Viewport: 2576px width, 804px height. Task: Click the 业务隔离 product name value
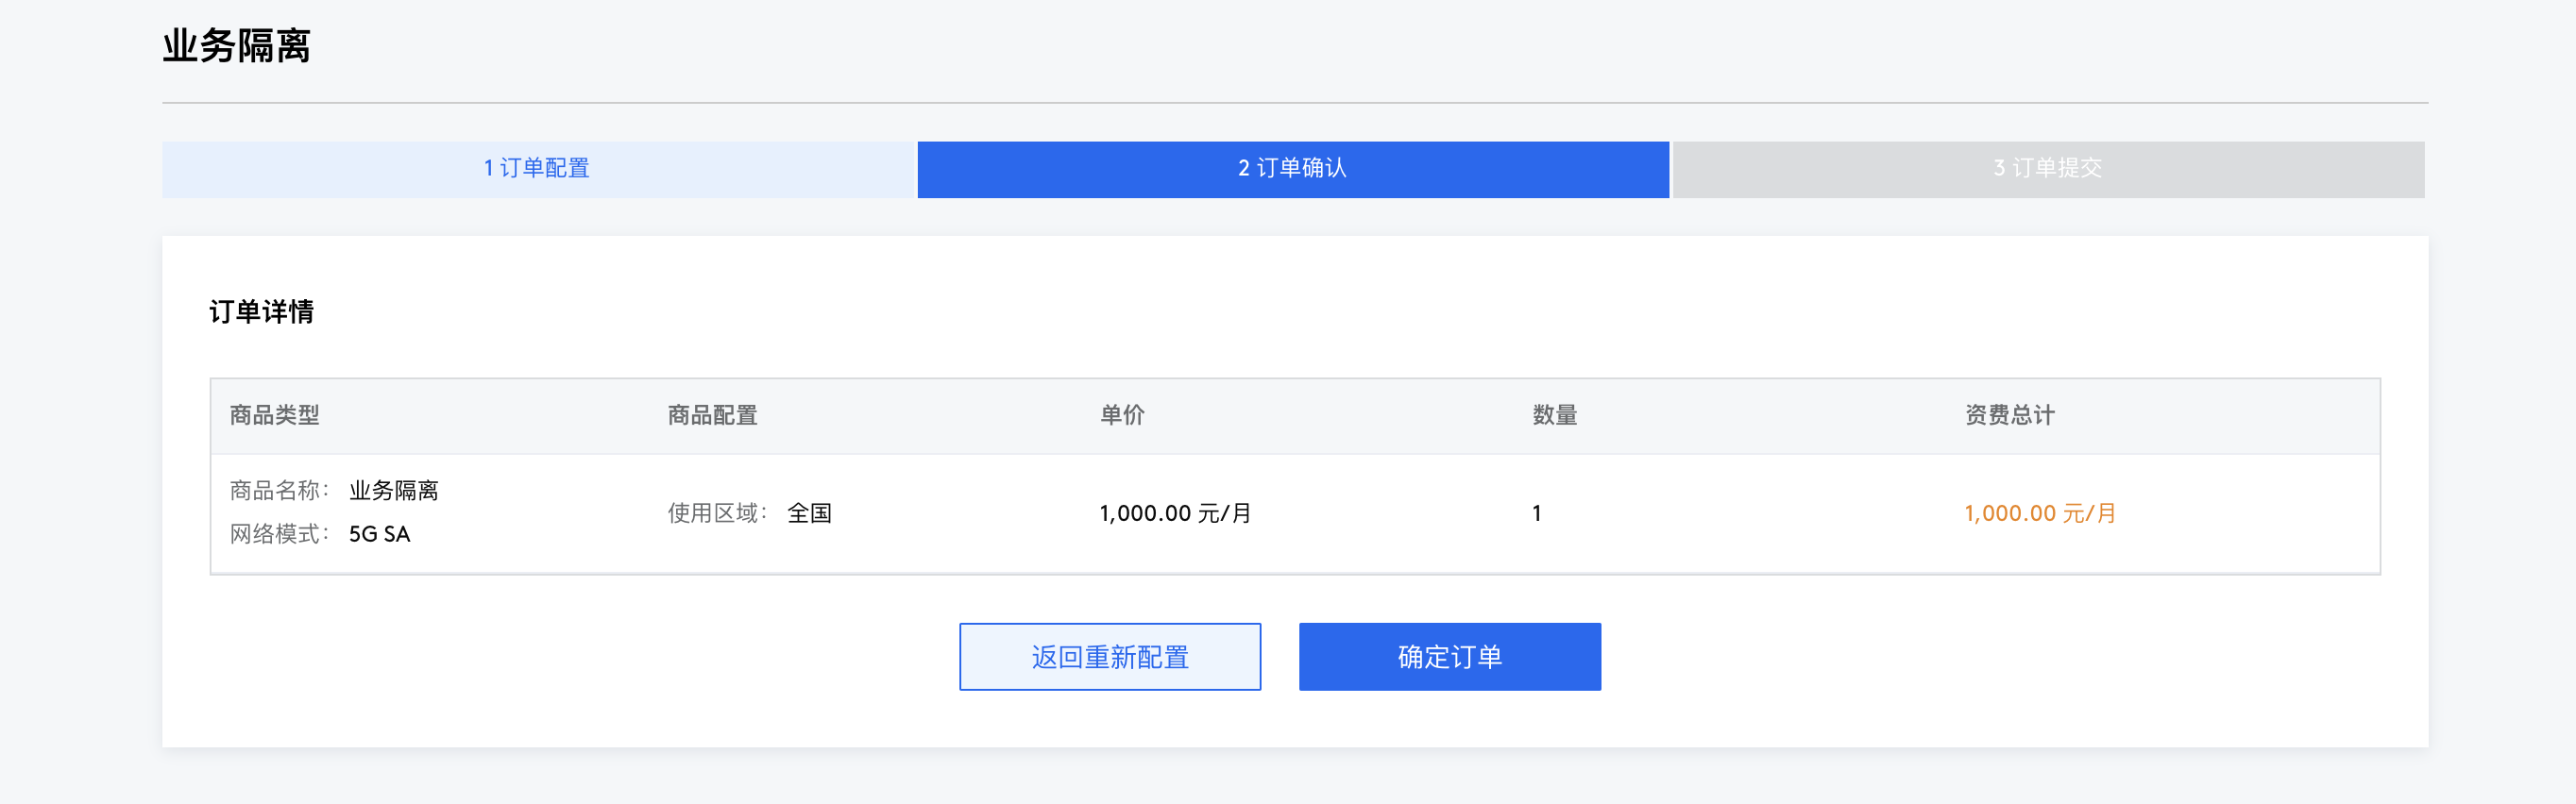[393, 491]
